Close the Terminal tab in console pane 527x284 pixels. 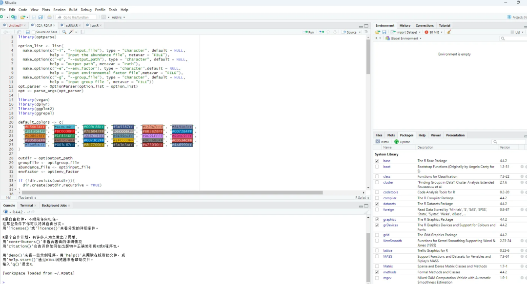click(35, 206)
